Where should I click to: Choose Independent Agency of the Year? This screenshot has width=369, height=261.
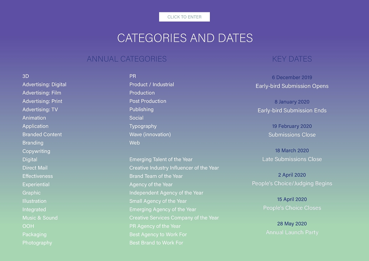166,193
